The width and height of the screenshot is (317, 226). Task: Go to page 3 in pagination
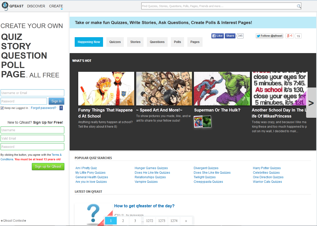(135, 221)
